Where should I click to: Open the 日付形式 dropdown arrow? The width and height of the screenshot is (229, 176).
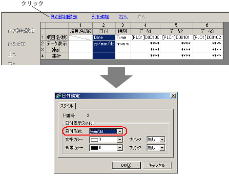click(x=120, y=131)
